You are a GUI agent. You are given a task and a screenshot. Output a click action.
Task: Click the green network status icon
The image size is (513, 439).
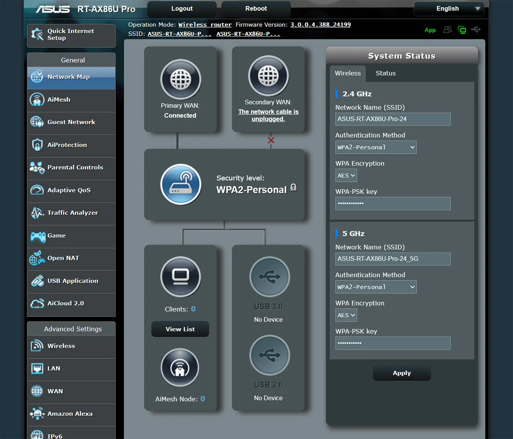(462, 30)
